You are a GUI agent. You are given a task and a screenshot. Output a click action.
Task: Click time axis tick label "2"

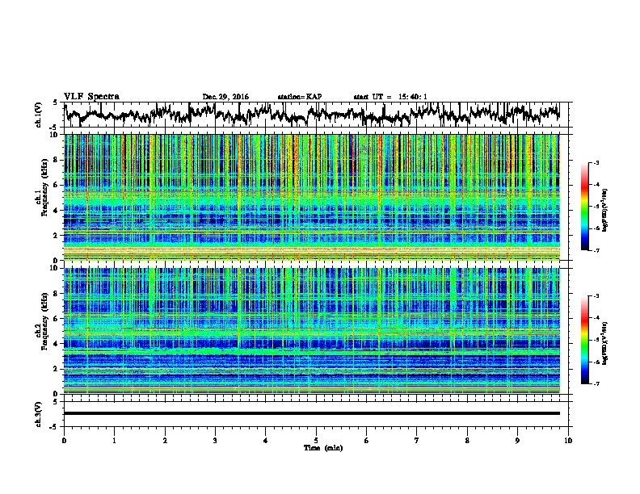click(165, 441)
